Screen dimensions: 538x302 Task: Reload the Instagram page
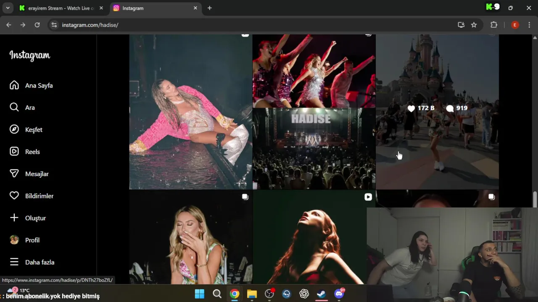pyautogui.click(x=37, y=25)
